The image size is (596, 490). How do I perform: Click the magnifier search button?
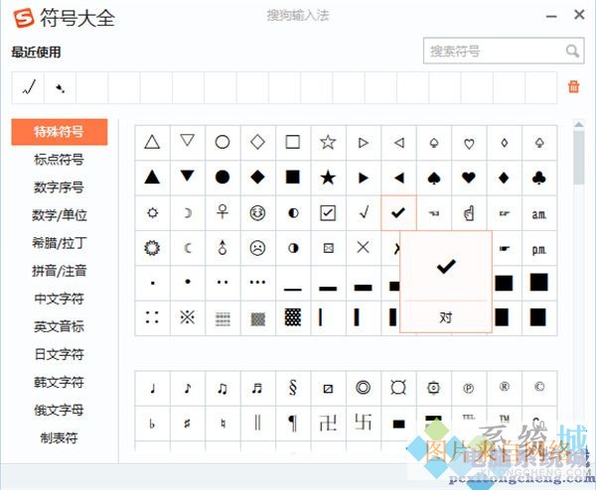572,51
